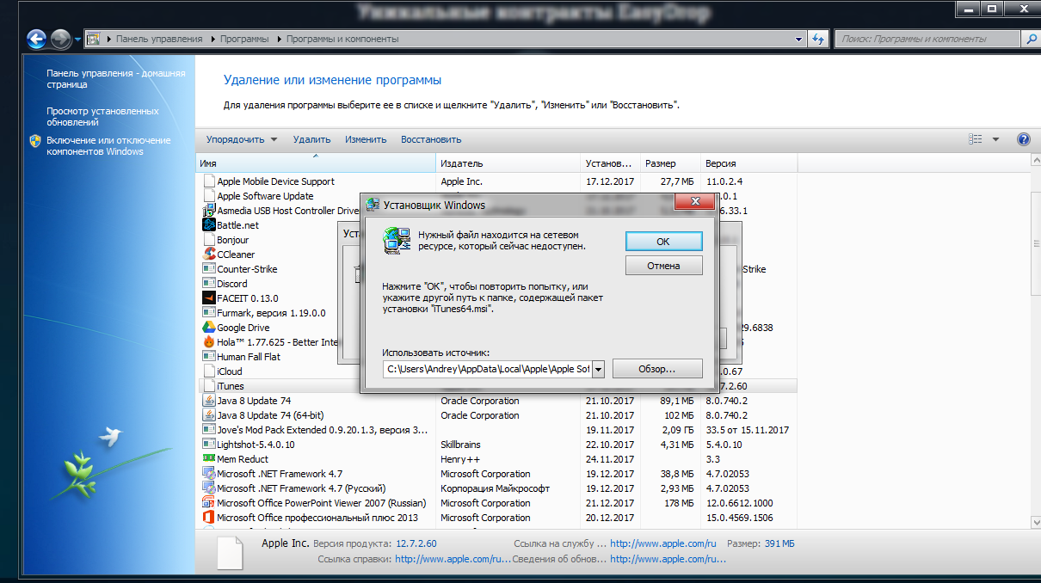1041x583 pixels.
Task: Open the Упорядочить menu
Action: (x=242, y=139)
